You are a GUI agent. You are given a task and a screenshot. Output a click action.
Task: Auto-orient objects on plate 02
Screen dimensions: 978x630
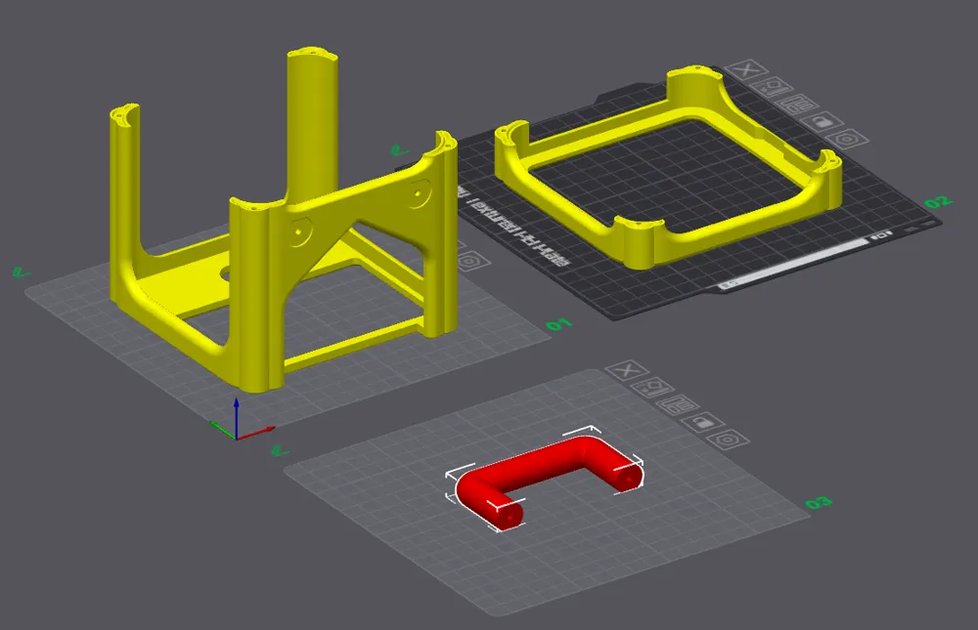point(773,87)
